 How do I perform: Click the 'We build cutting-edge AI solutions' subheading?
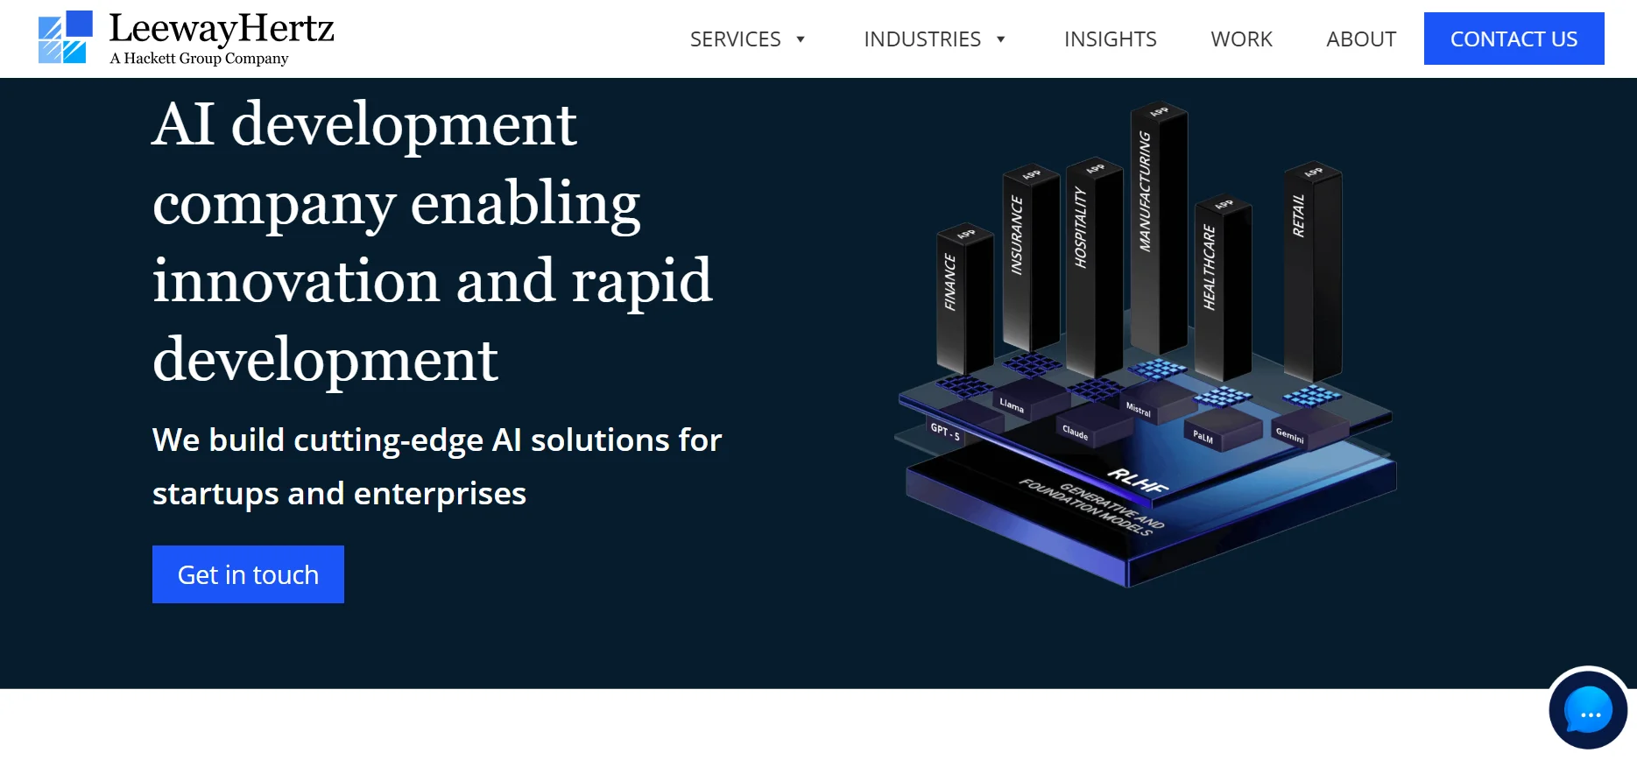point(437,467)
